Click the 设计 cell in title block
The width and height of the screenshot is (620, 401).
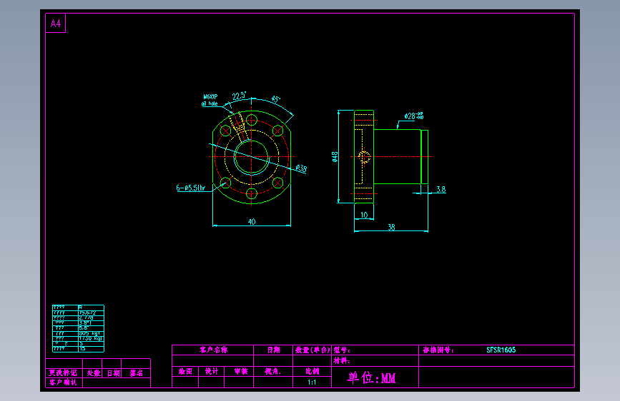point(212,372)
